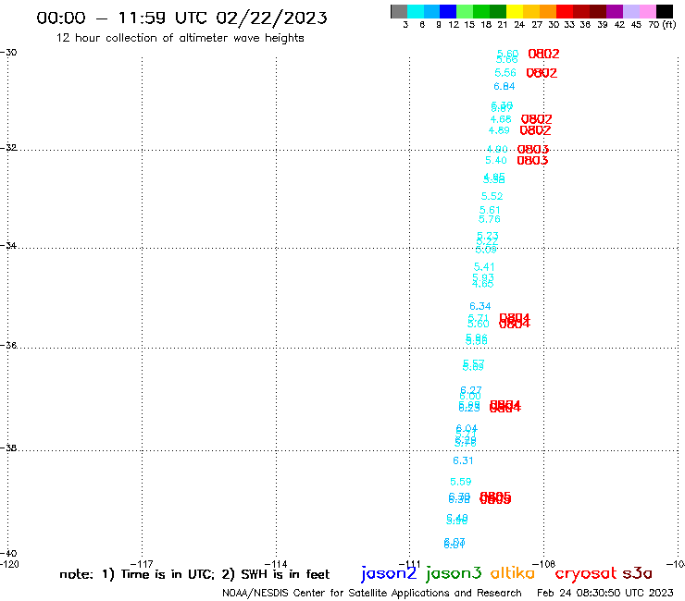Select the wave height value 5.40

[x=496, y=160]
